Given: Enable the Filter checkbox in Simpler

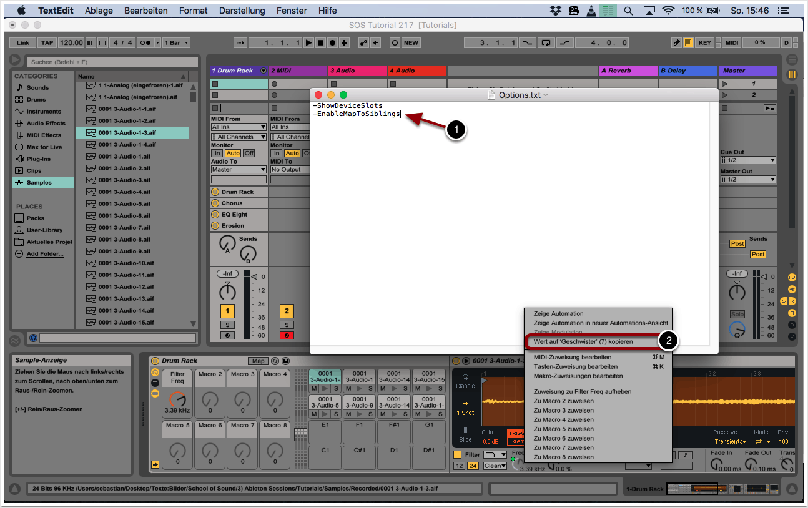Looking at the screenshot, I should 457,455.
